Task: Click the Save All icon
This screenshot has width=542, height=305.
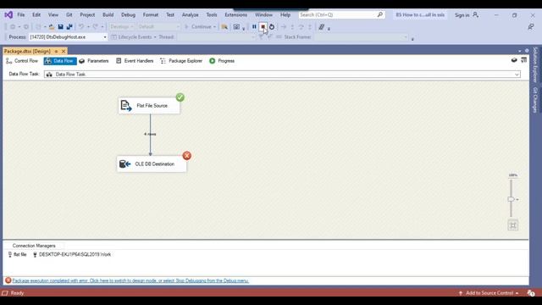Action: [69, 27]
